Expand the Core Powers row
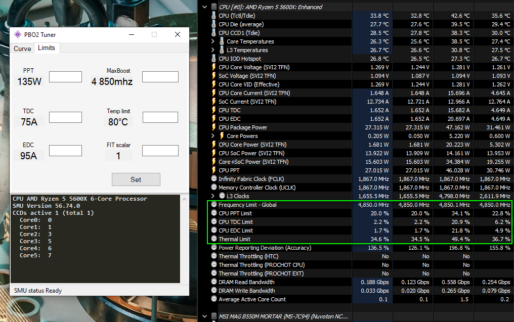This screenshot has width=514, height=322. [x=213, y=135]
